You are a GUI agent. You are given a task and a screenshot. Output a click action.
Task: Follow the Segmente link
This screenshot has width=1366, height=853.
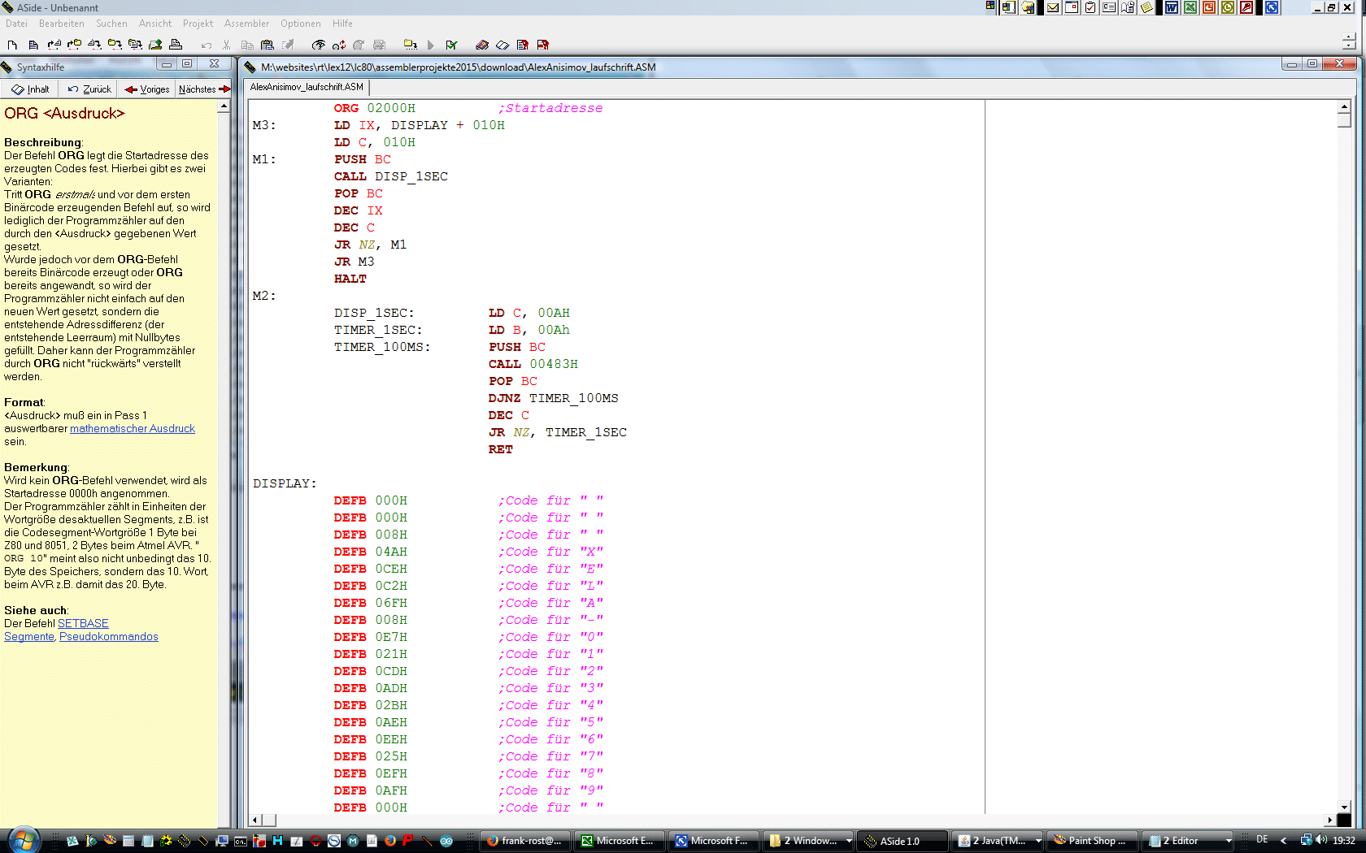click(29, 636)
